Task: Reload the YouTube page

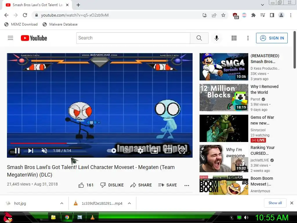Action: (25, 15)
